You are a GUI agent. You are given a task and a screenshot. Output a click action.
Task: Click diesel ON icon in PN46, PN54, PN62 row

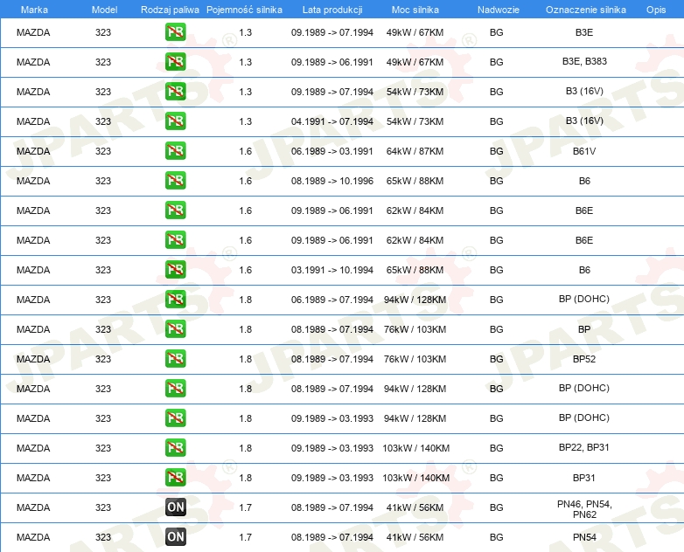point(175,507)
